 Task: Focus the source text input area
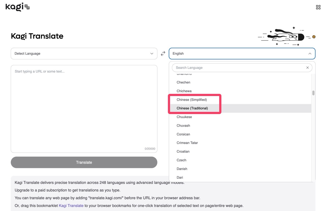[84, 109]
